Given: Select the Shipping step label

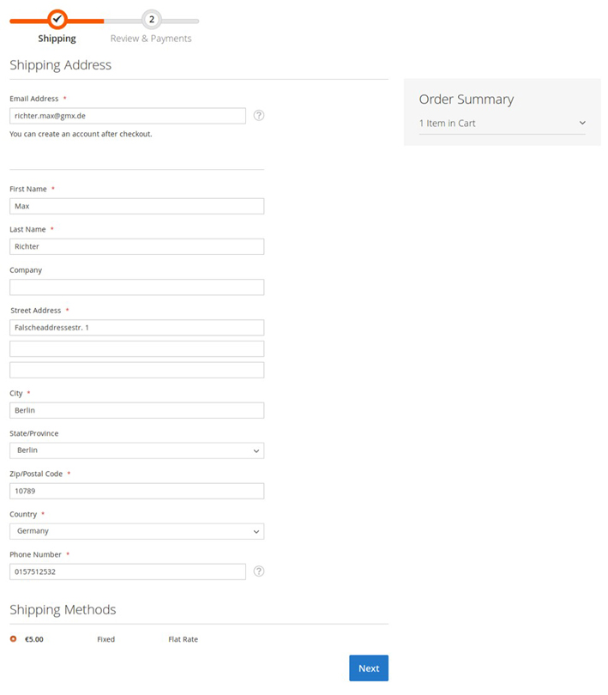Looking at the screenshot, I should 57,39.
